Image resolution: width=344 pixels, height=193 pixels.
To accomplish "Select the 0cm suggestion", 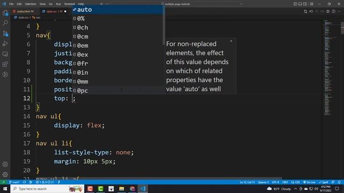I will point(118,36).
